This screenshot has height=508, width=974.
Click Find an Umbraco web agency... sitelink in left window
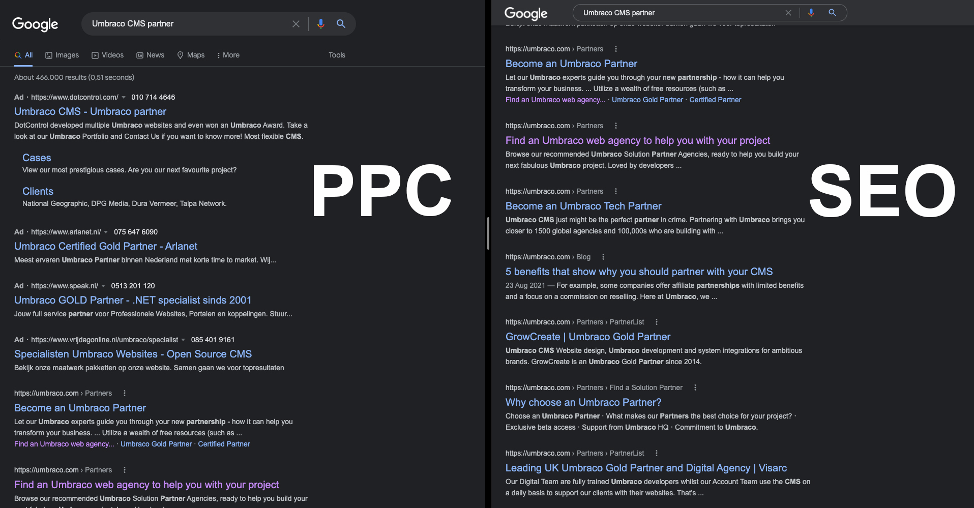click(64, 444)
